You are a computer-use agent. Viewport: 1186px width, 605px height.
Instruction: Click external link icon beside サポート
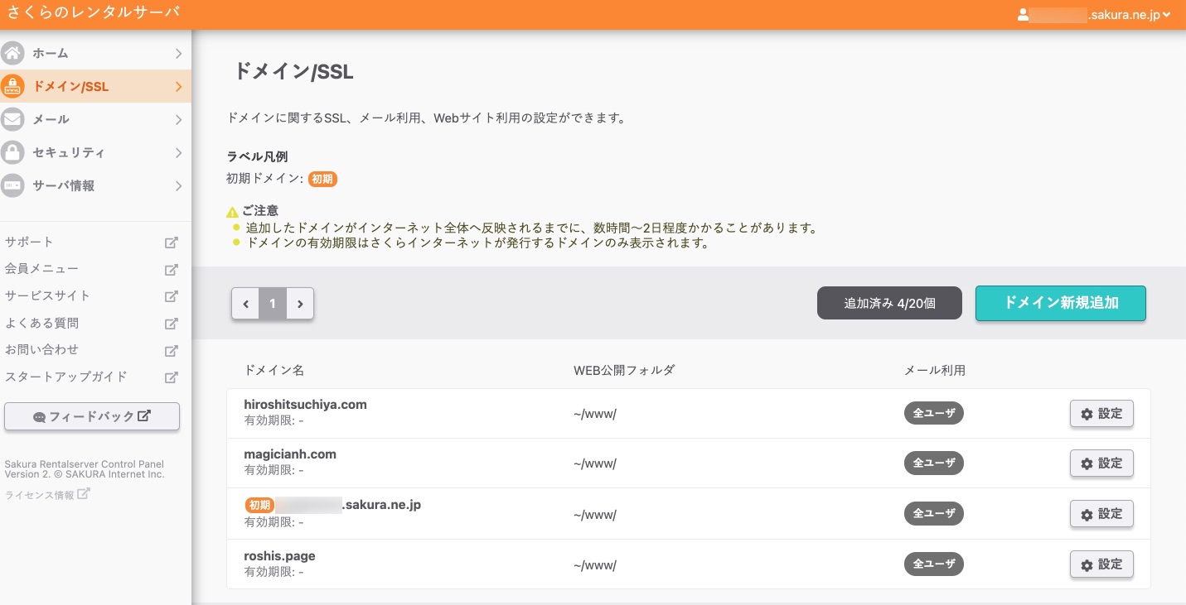click(172, 242)
